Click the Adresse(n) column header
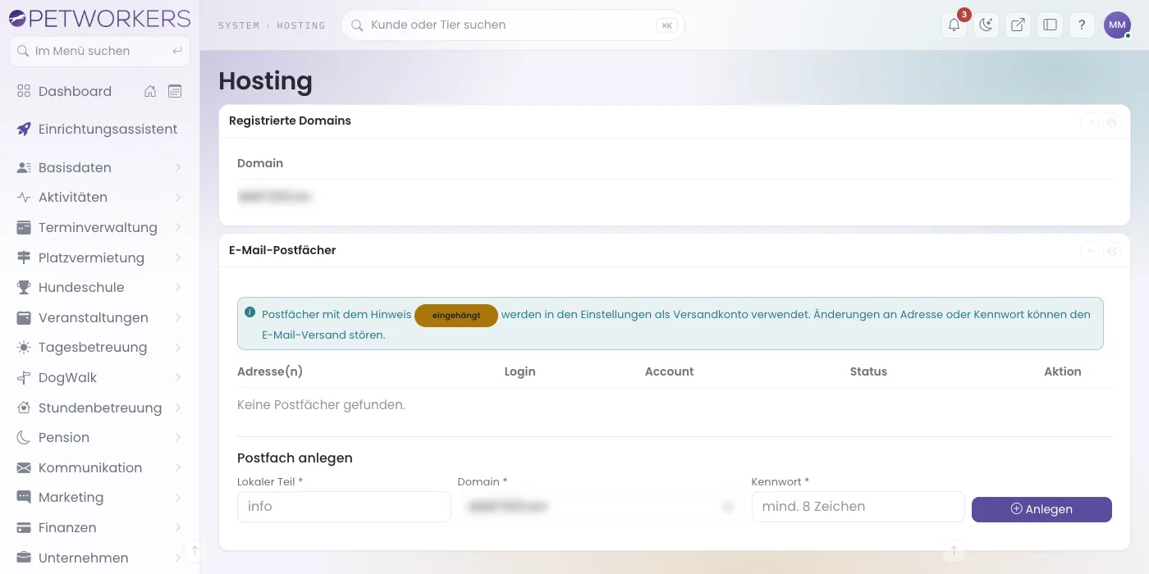Screen dimensions: 1149x574 click(270, 371)
